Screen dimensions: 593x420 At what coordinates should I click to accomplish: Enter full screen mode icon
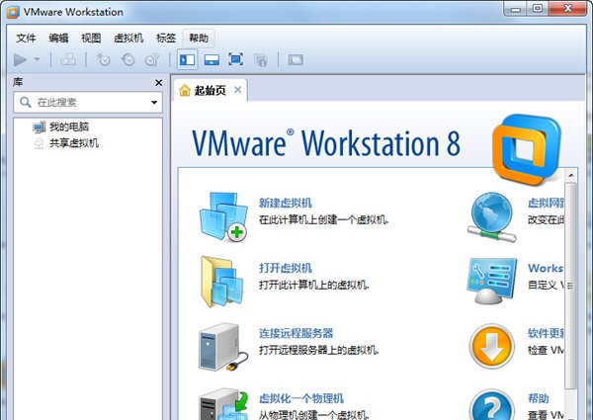[235, 59]
